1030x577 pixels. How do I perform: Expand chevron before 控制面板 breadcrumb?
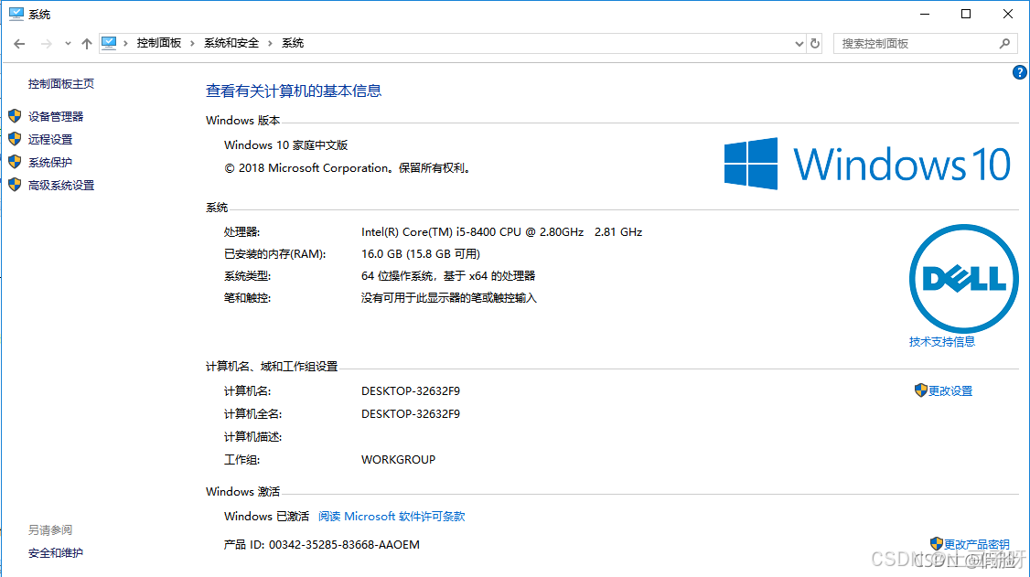point(125,43)
